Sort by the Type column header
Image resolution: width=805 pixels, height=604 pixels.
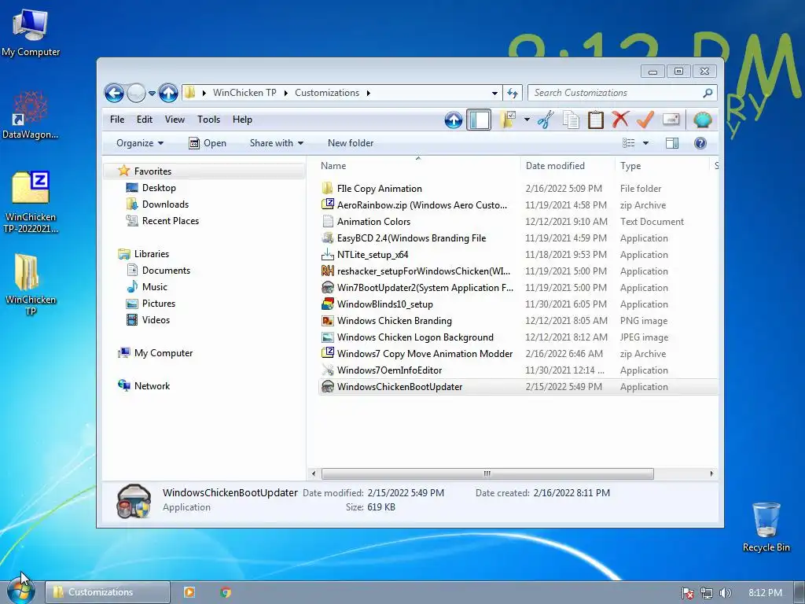[661, 166]
